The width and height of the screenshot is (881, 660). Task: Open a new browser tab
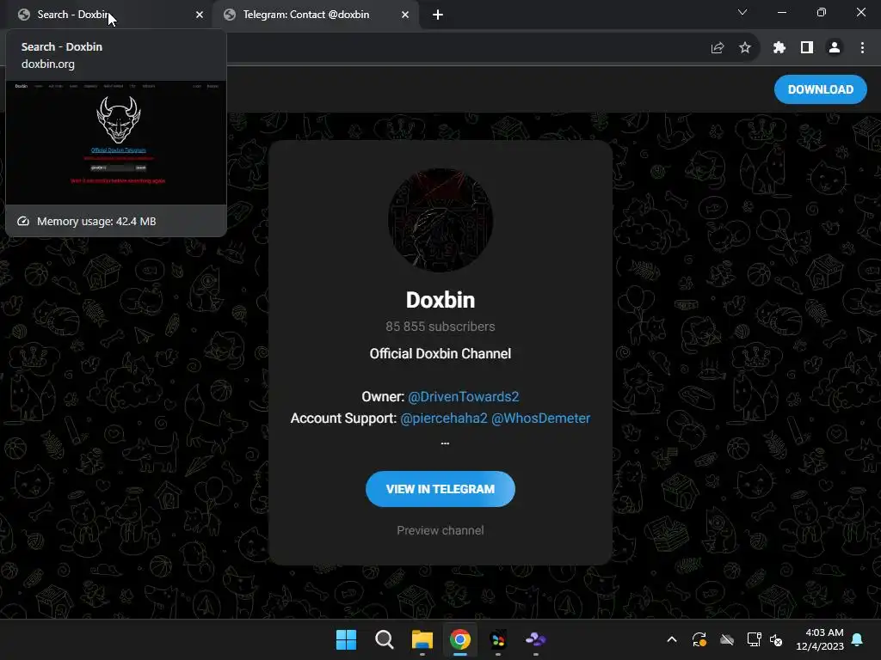pos(438,15)
